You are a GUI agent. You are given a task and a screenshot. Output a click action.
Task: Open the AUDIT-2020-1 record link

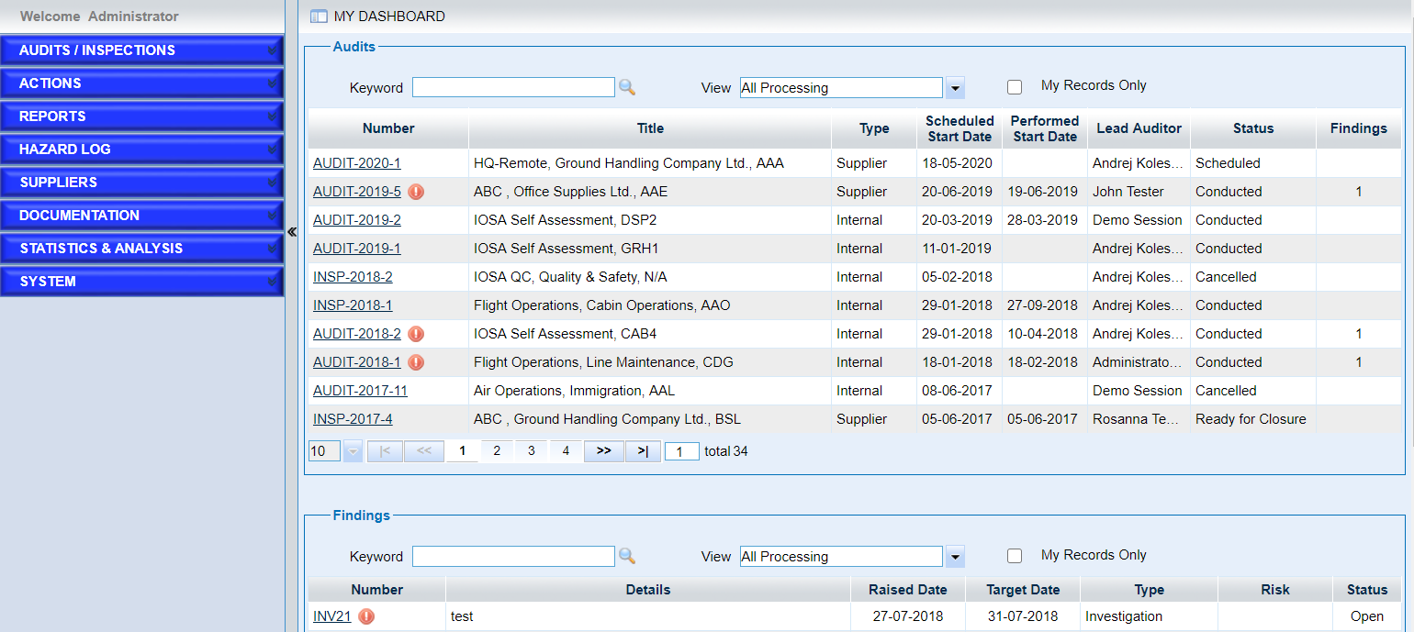356,163
